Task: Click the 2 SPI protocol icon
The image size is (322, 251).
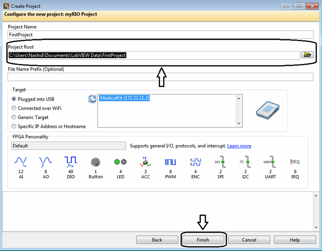Action: pyautogui.click(x=220, y=165)
